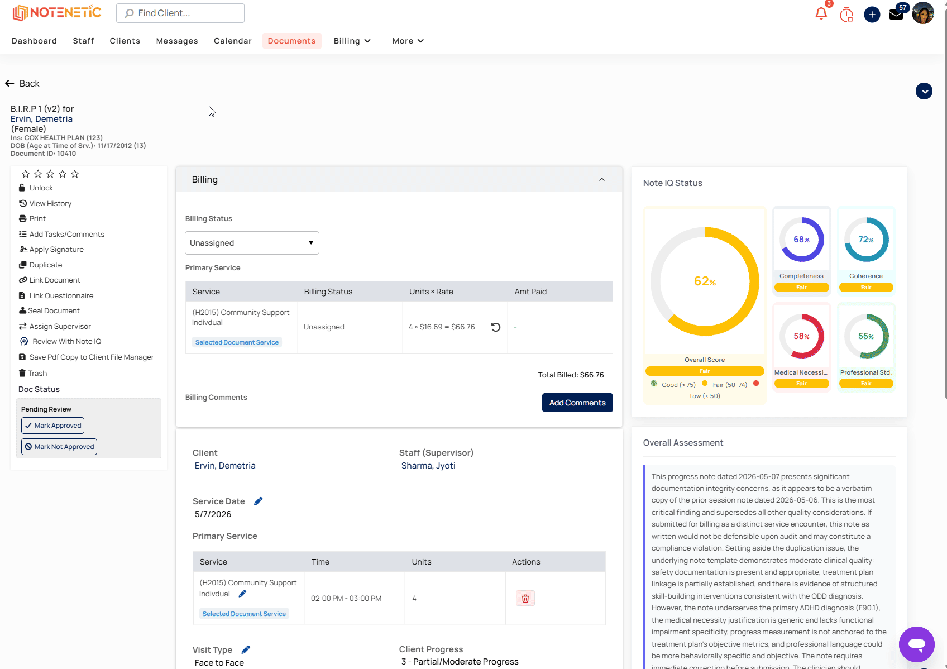Open the mail inbox icon
947x669 pixels.
(896, 15)
